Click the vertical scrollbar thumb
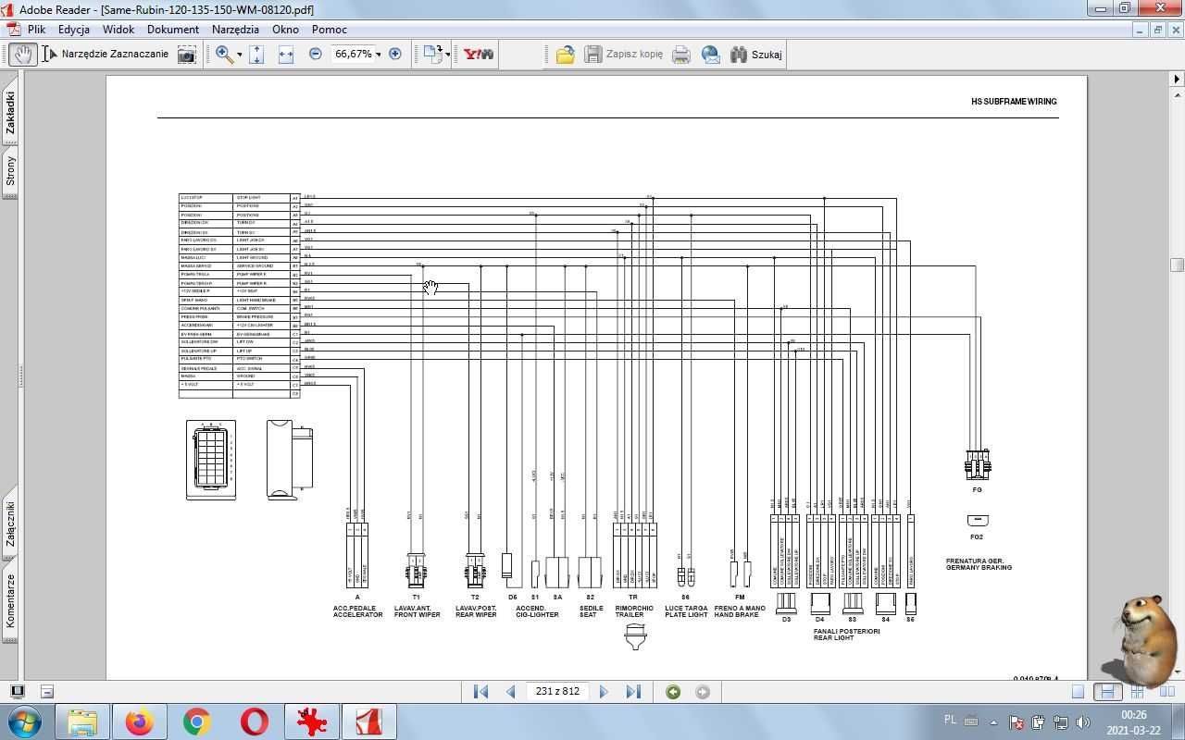 (1177, 265)
